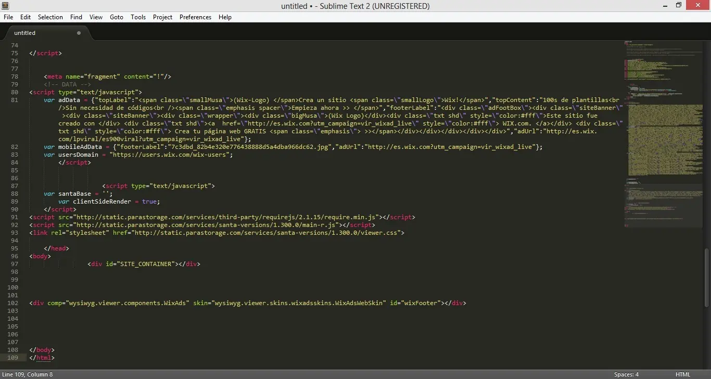
Task: Click the opening <body> tag
Action: coord(40,256)
